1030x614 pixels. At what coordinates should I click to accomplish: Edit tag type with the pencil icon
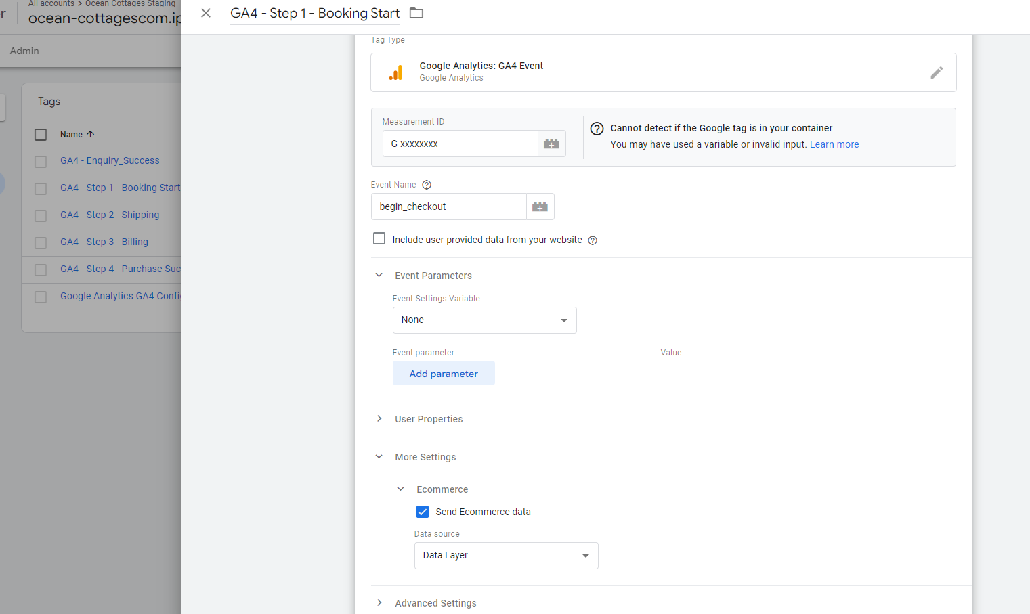(x=937, y=72)
